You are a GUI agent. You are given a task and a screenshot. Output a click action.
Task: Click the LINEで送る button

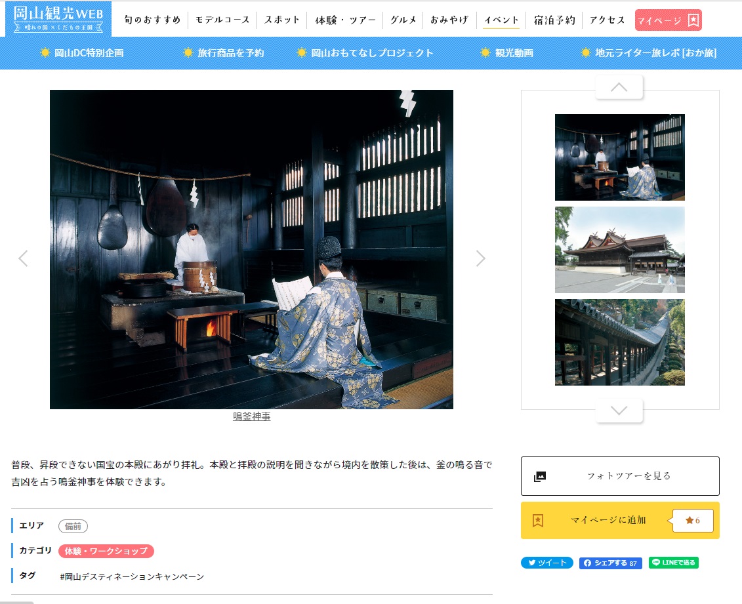pos(673,563)
